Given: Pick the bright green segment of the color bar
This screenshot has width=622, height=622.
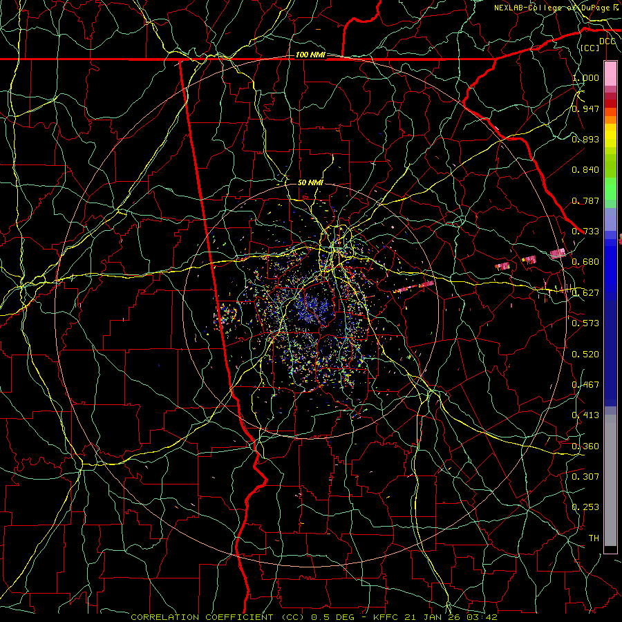Looking at the screenshot, I should tap(610, 189).
